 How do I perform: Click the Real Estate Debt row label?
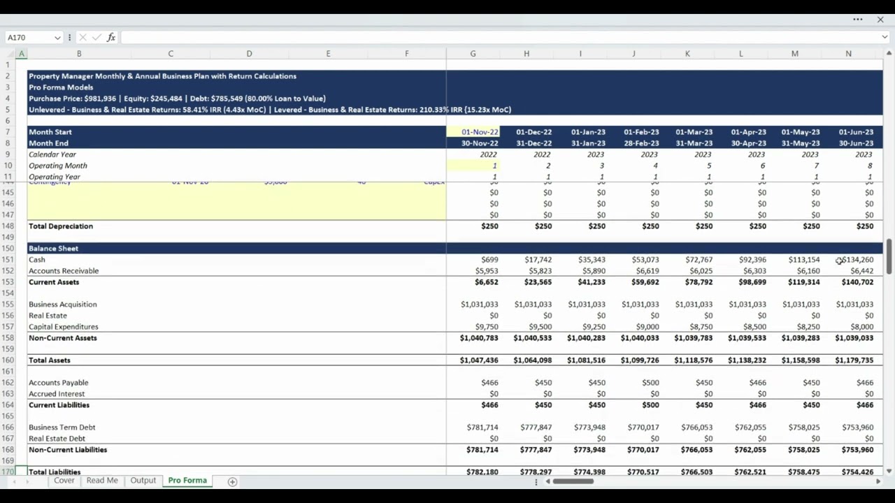tap(57, 439)
